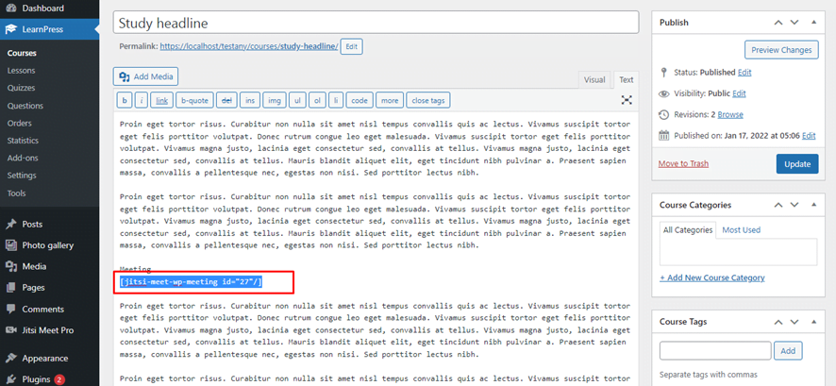The width and height of the screenshot is (836, 386).
Task: Toggle distraction-free fullscreen editor icon
Action: pyautogui.click(x=627, y=100)
